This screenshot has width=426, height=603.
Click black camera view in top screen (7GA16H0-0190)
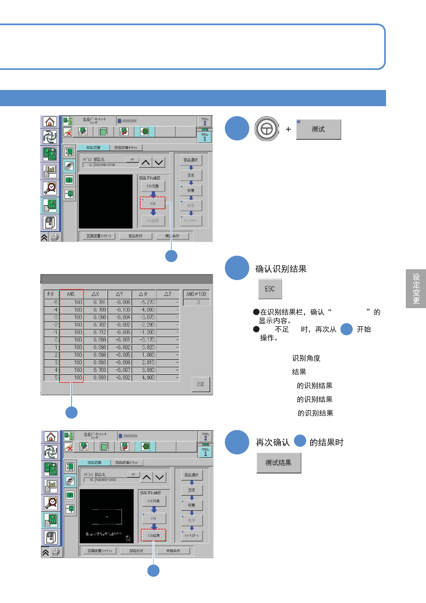[x=105, y=202]
